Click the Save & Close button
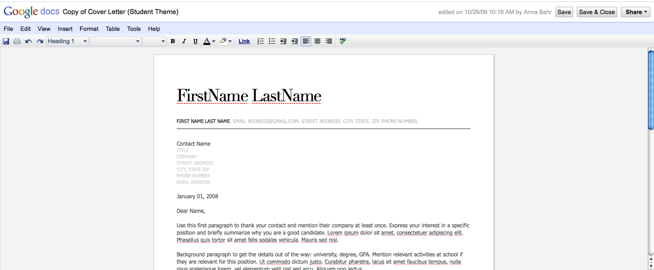Image resolution: width=654 pixels, height=270 pixels. pyautogui.click(x=597, y=12)
